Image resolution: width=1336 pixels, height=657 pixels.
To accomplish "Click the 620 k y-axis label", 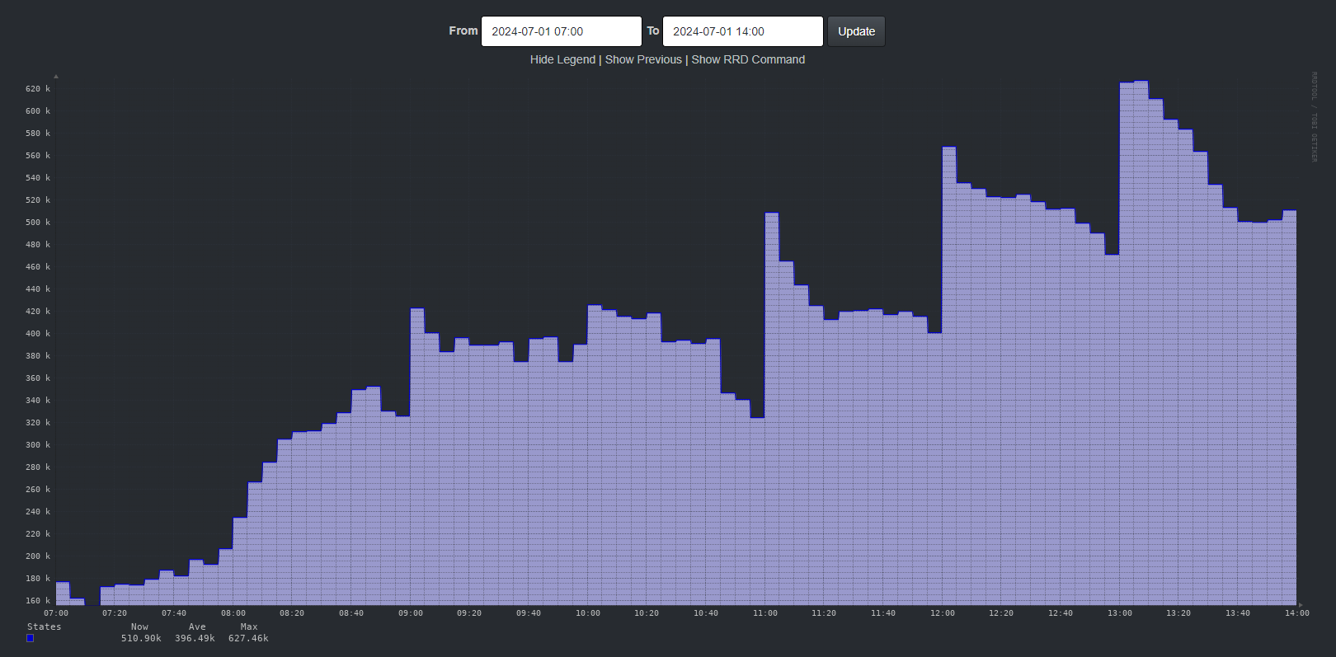I will click(38, 88).
